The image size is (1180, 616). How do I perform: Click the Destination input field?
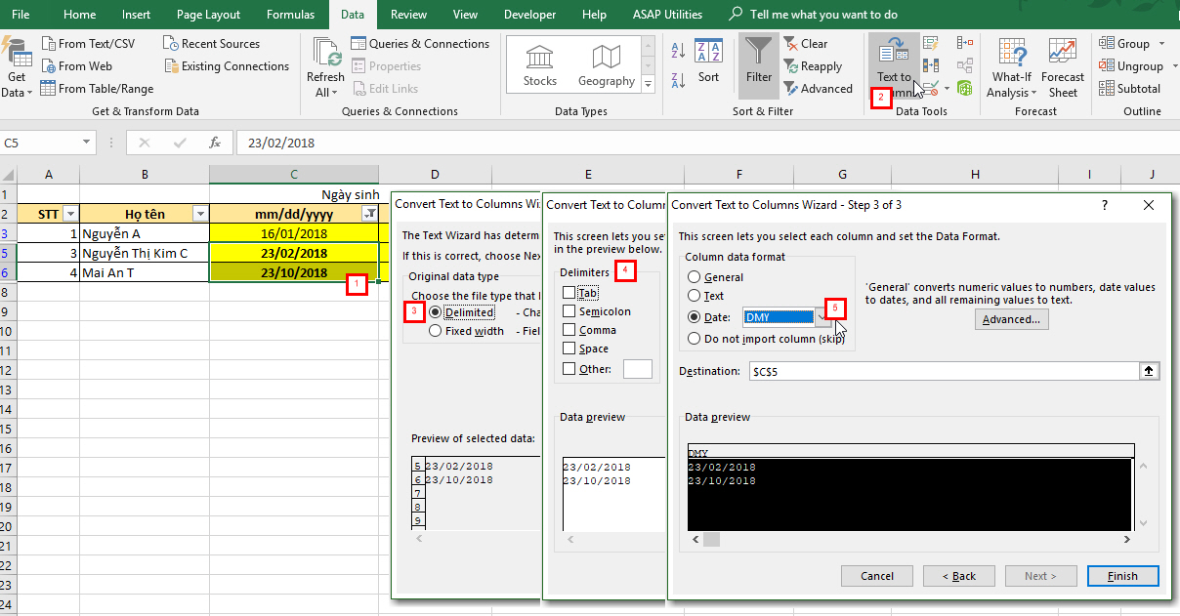(x=943, y=372)
